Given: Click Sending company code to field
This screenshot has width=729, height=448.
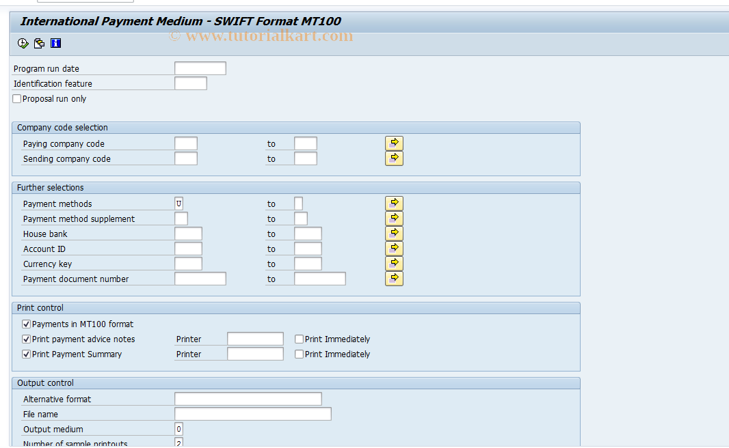Looking at the screenshot, I should [306, 158].
